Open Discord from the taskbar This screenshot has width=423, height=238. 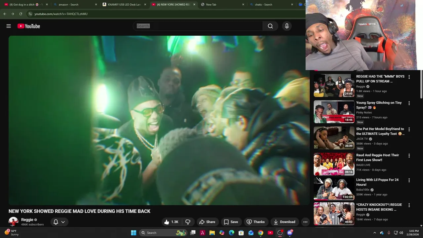coord(290,233)
